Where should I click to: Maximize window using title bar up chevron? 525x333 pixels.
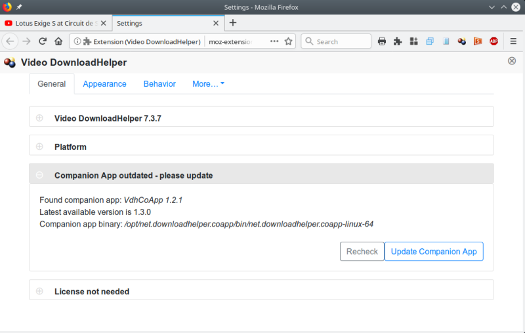503,7
